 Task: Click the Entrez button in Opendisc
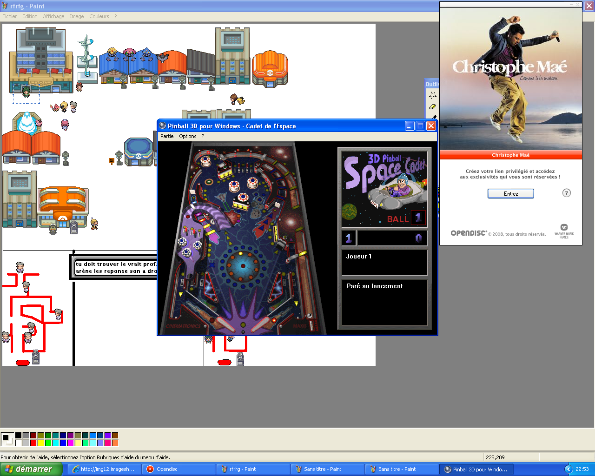[511, 194]
